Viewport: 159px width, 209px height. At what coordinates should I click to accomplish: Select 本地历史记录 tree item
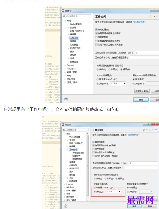(x=78, y=153)
